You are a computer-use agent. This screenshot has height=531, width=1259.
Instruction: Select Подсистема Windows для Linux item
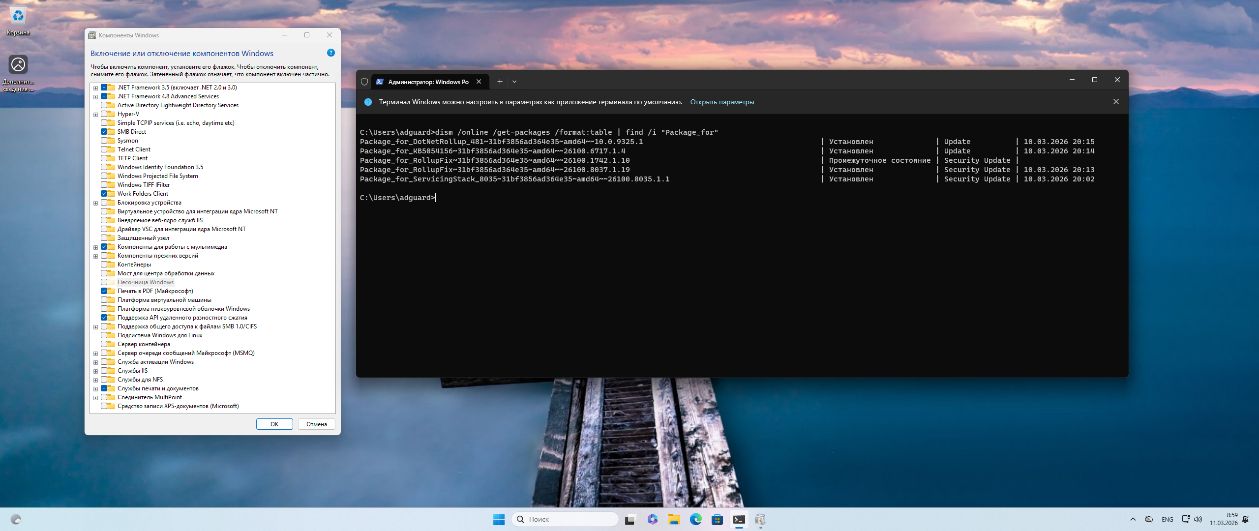point(159,335)
